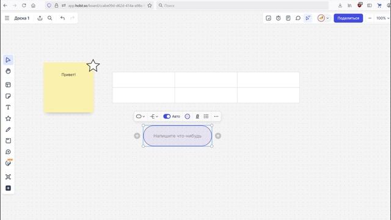391x220 pixels.
Task: Click the Доска 1 board title
Action: pos(22,18)
